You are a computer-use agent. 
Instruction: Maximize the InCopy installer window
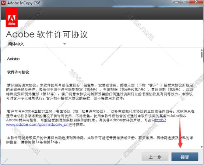[185, 2]
